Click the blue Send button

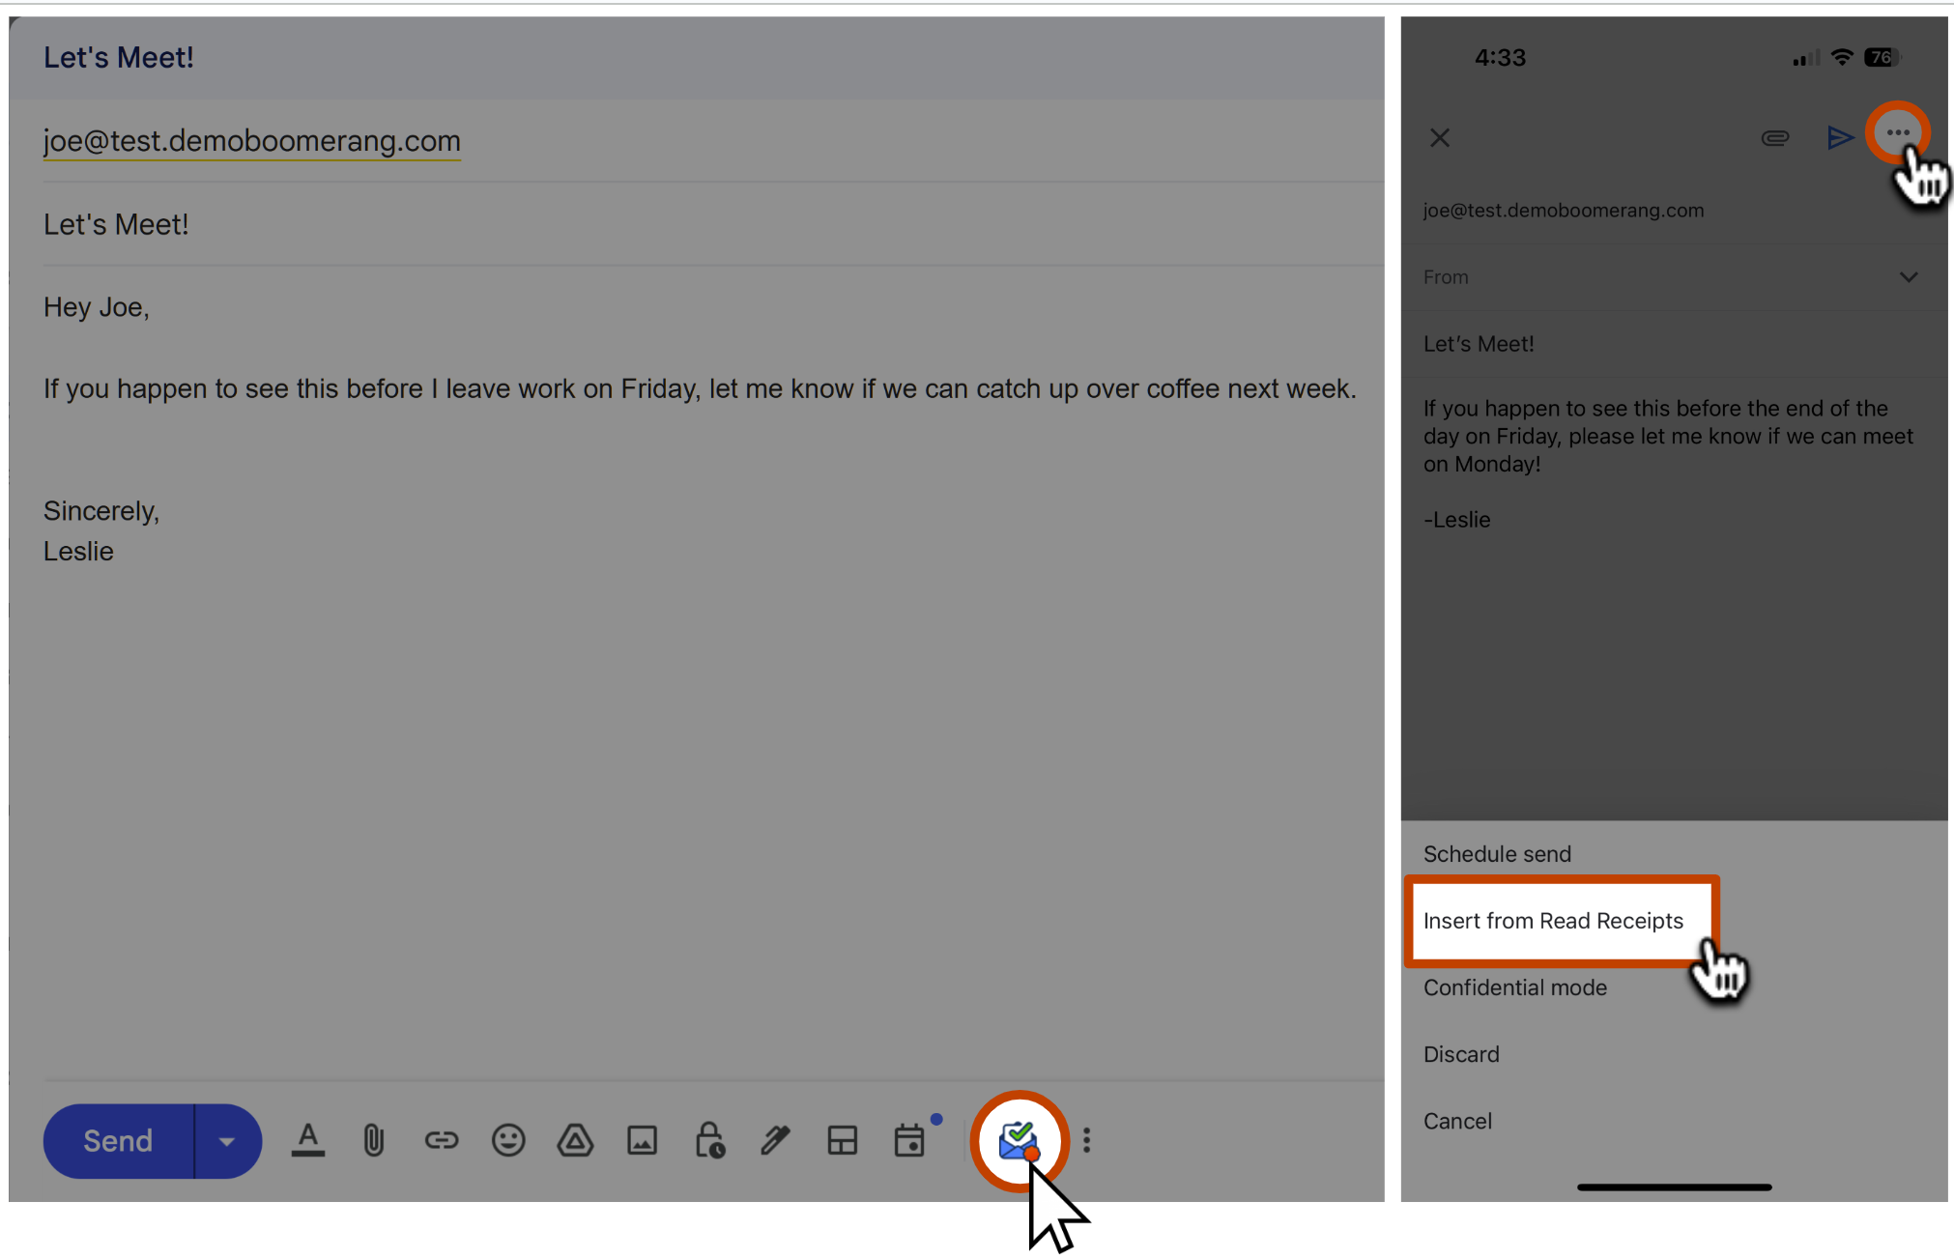[x=118, y=1141]
